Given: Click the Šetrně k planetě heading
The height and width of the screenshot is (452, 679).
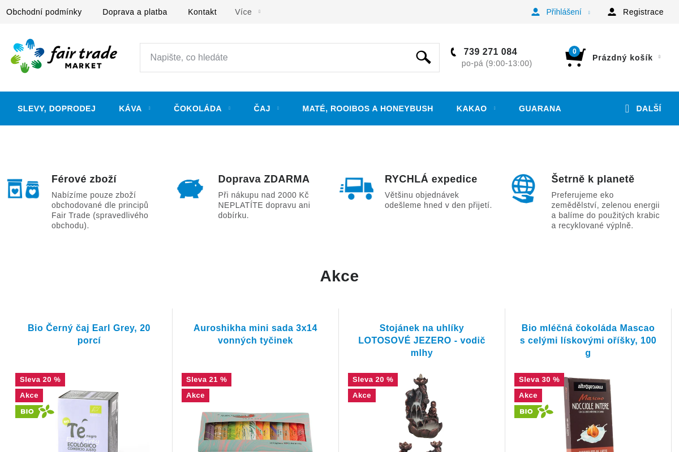Looking at the screenshot, I should coord(592,179).
